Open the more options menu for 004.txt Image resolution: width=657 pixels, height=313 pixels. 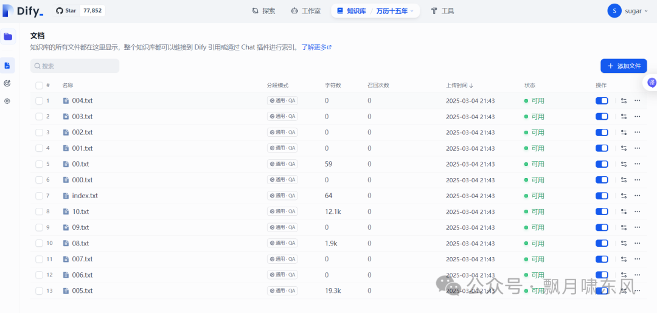638,101
